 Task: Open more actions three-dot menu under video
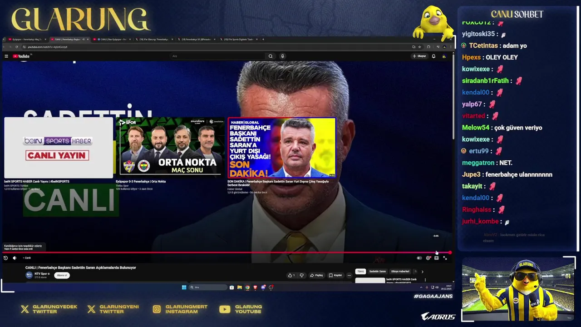coord(349,275)
